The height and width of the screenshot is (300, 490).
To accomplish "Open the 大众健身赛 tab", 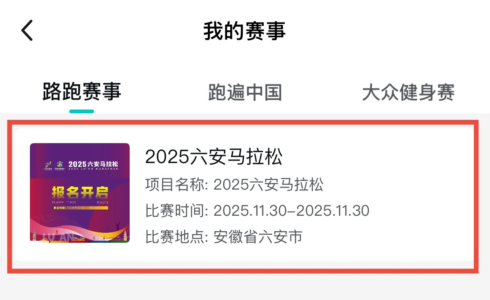I will pyautogui.click(x=408, y=92).
